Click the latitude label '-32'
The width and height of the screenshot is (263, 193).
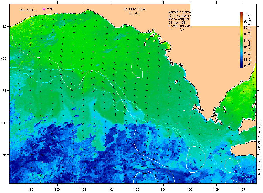(x=4, y=27)
